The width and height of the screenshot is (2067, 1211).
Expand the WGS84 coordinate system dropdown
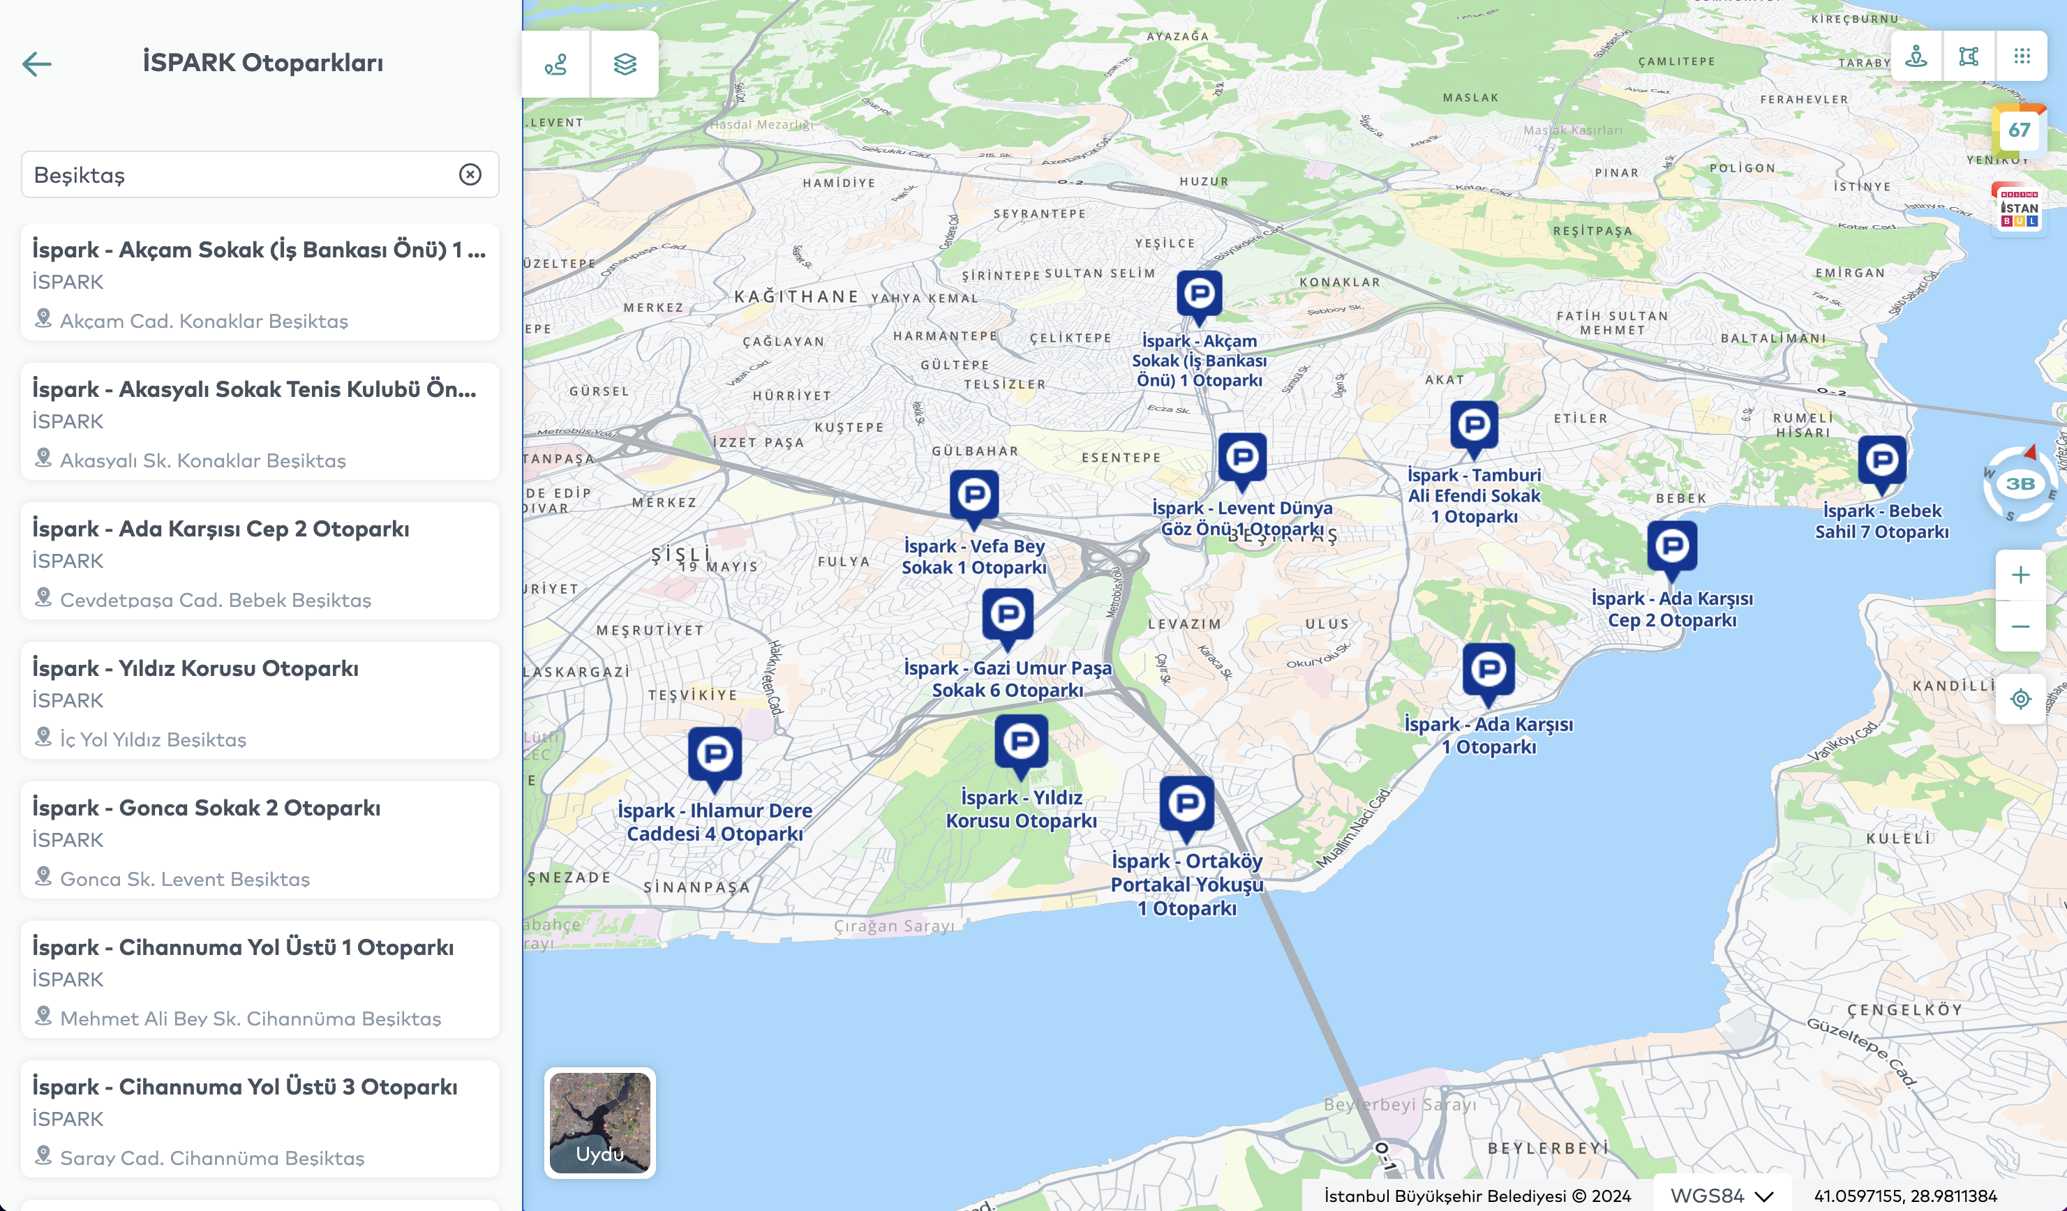click(1722, 1196)
